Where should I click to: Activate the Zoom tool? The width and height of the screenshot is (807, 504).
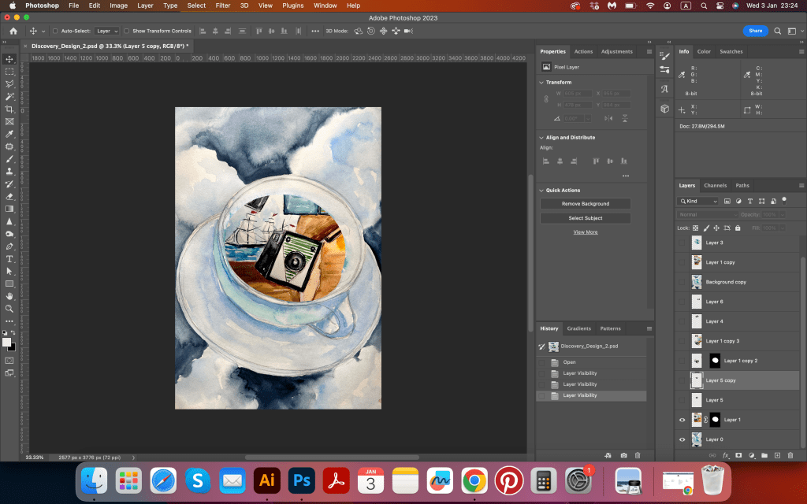point(9,308)
